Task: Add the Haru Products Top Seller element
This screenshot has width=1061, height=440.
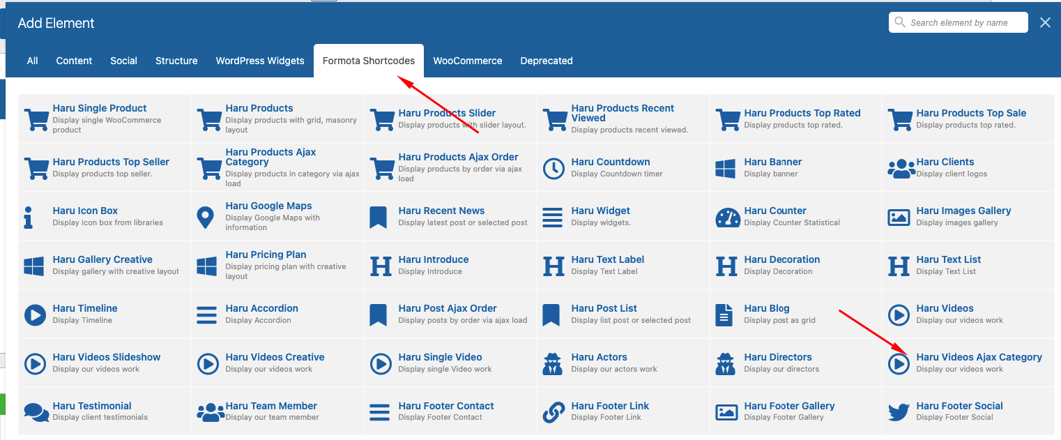Action: tap(105, 168)
